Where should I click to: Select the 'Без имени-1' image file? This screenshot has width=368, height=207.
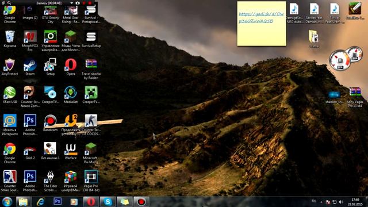coord(51,151)
